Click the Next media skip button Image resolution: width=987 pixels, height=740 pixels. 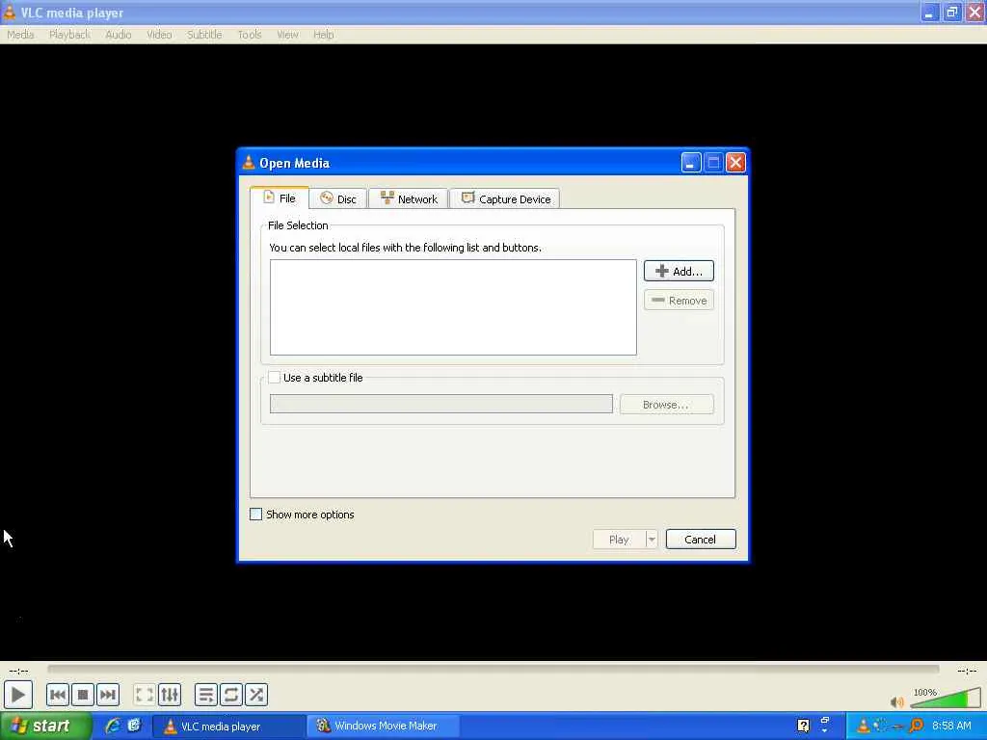click(108, 695)
